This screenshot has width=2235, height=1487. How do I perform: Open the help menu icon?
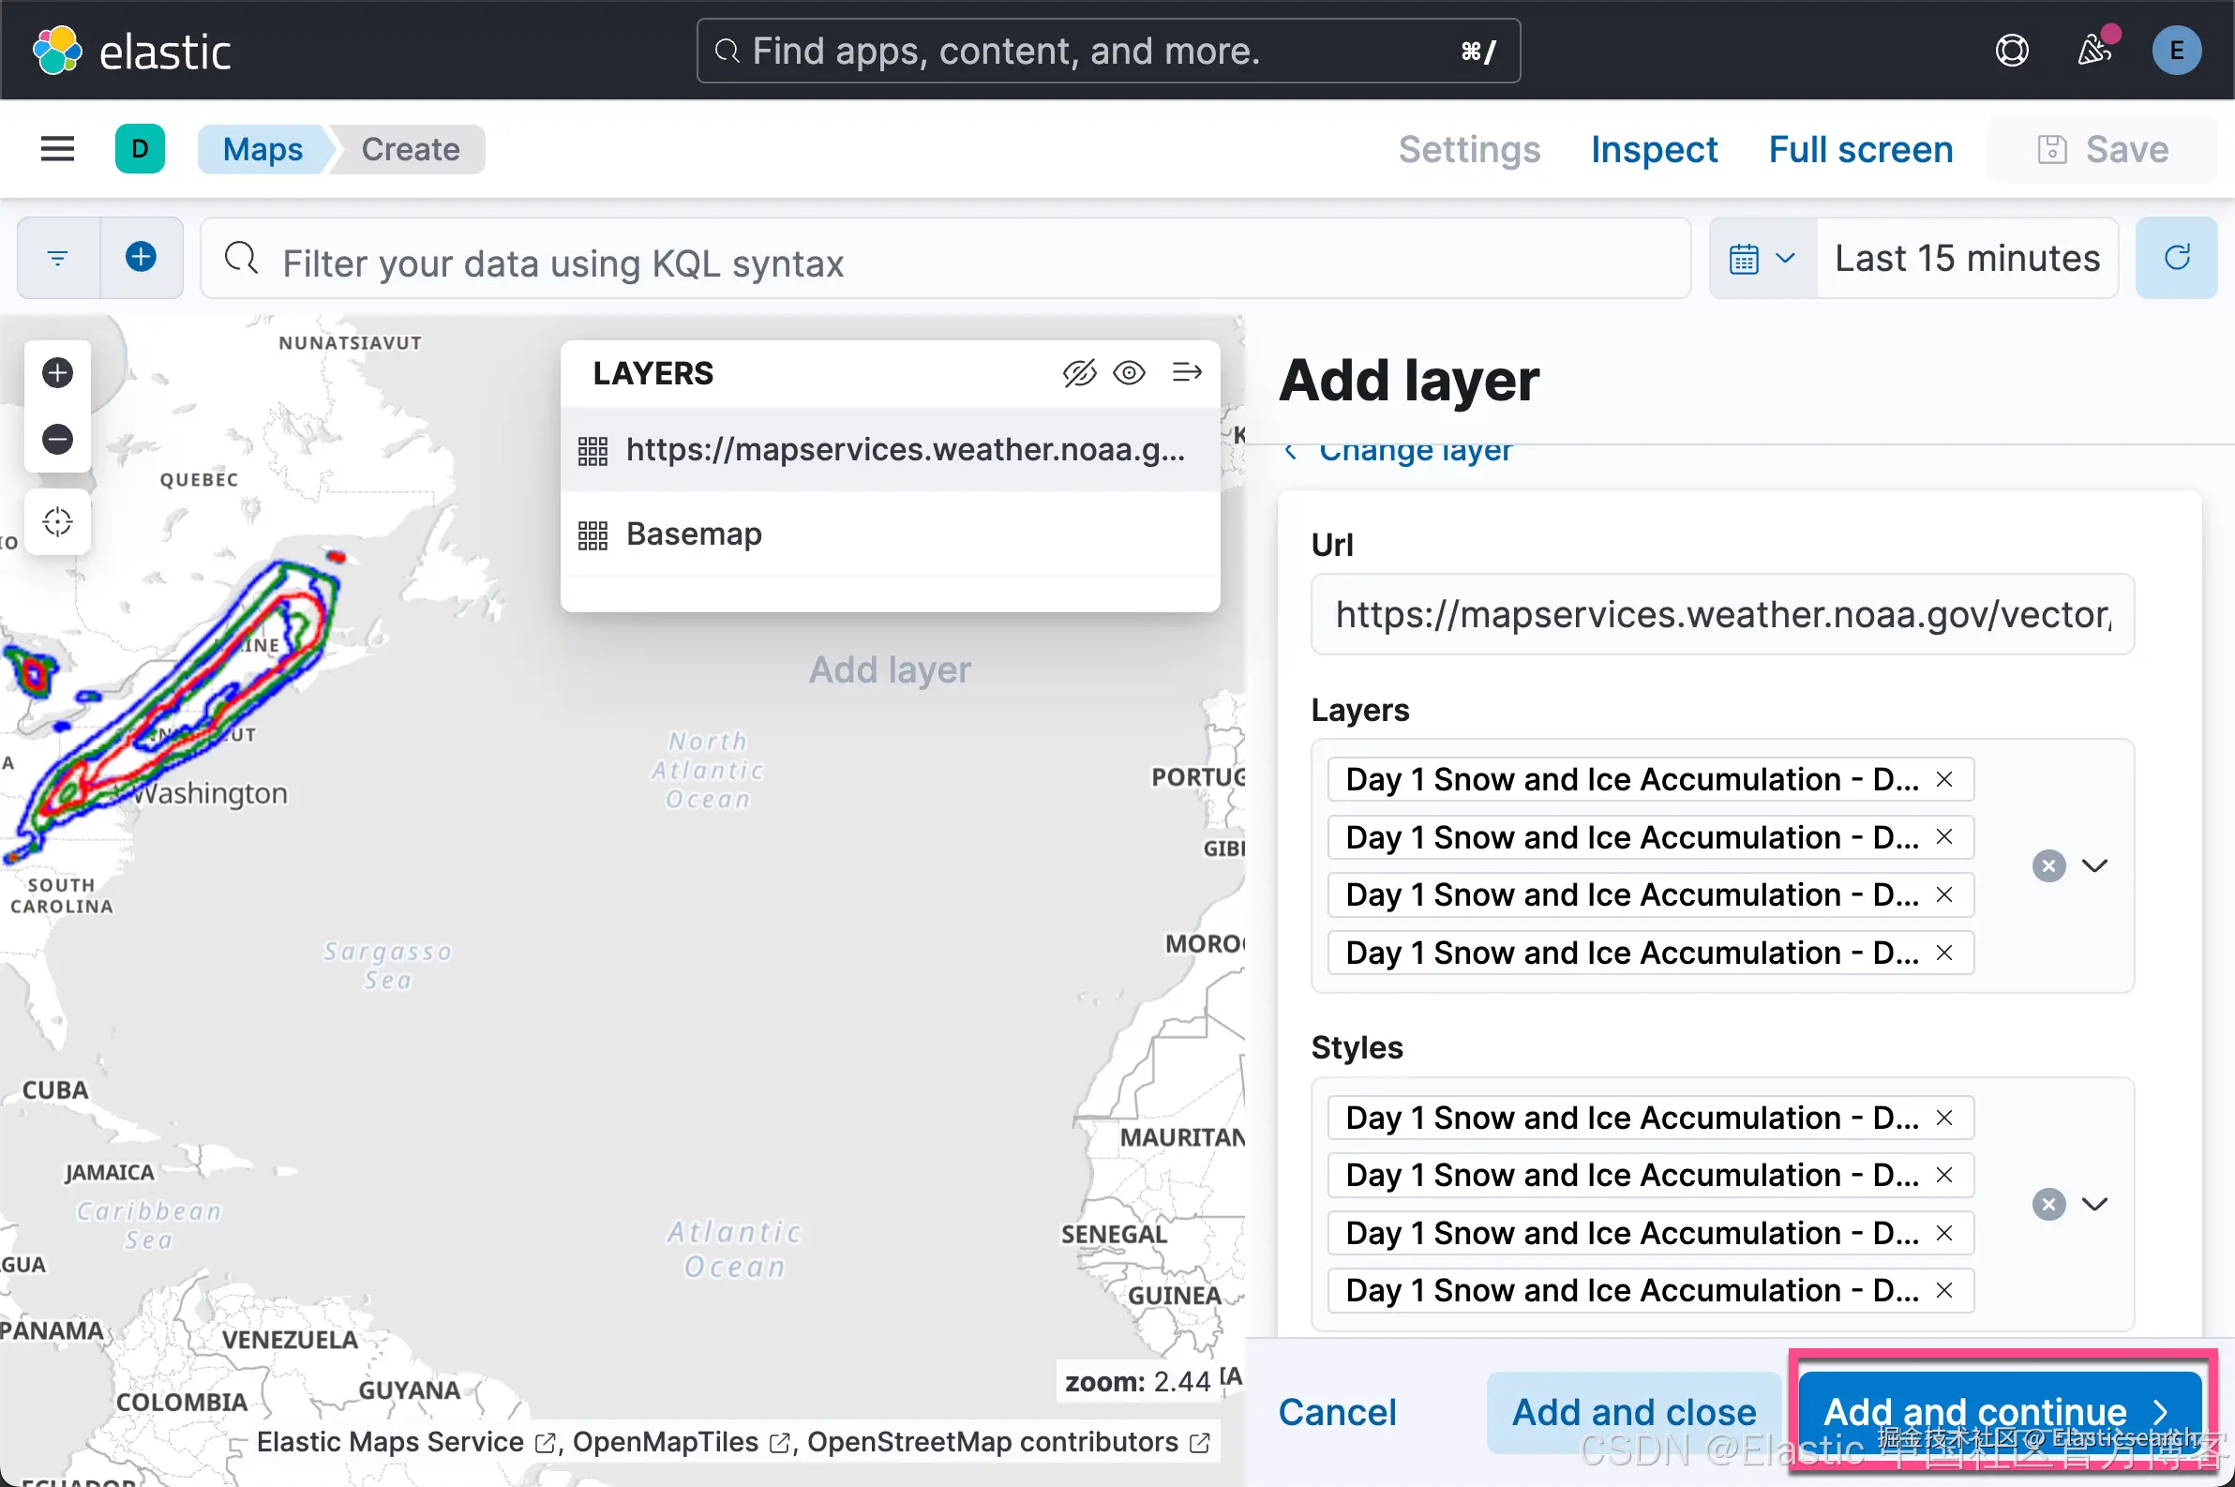2012,51
